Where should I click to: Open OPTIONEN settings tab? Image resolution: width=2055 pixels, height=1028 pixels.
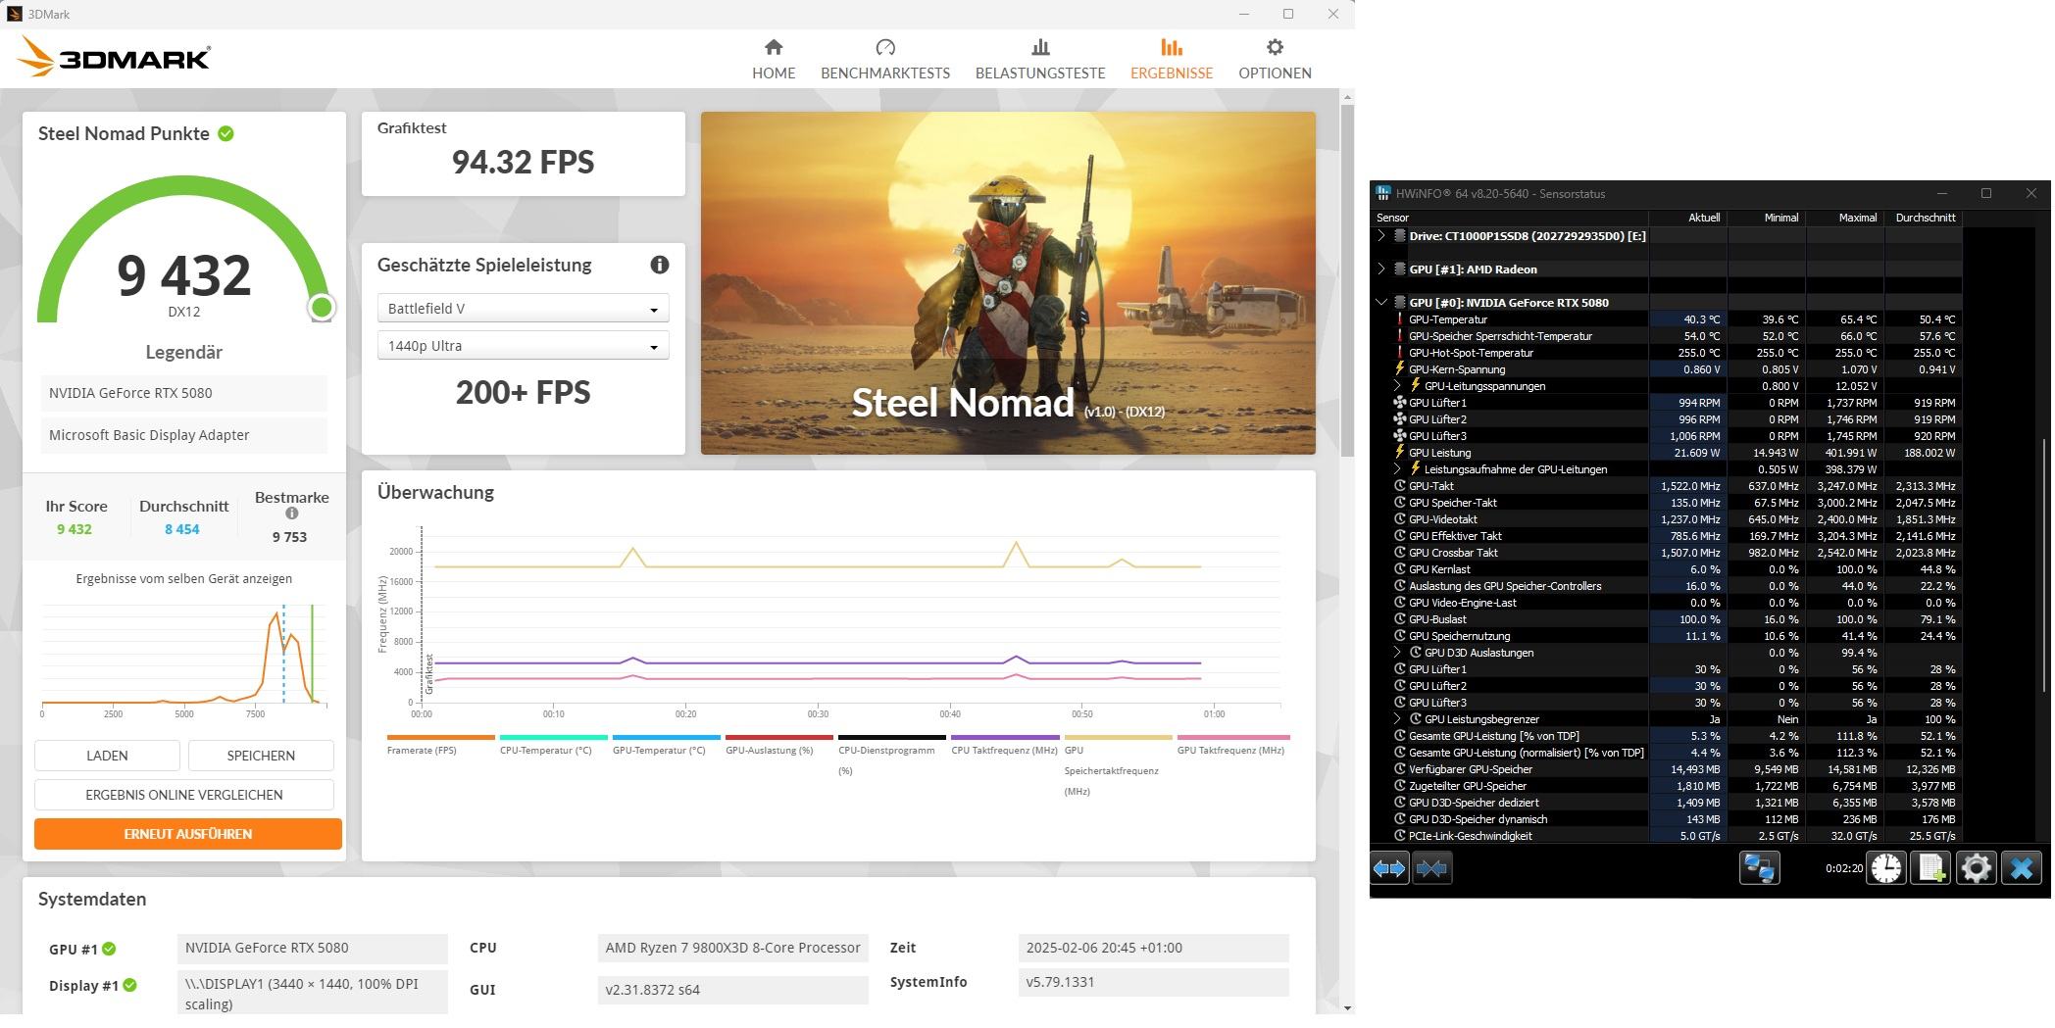coord(1274,59)
